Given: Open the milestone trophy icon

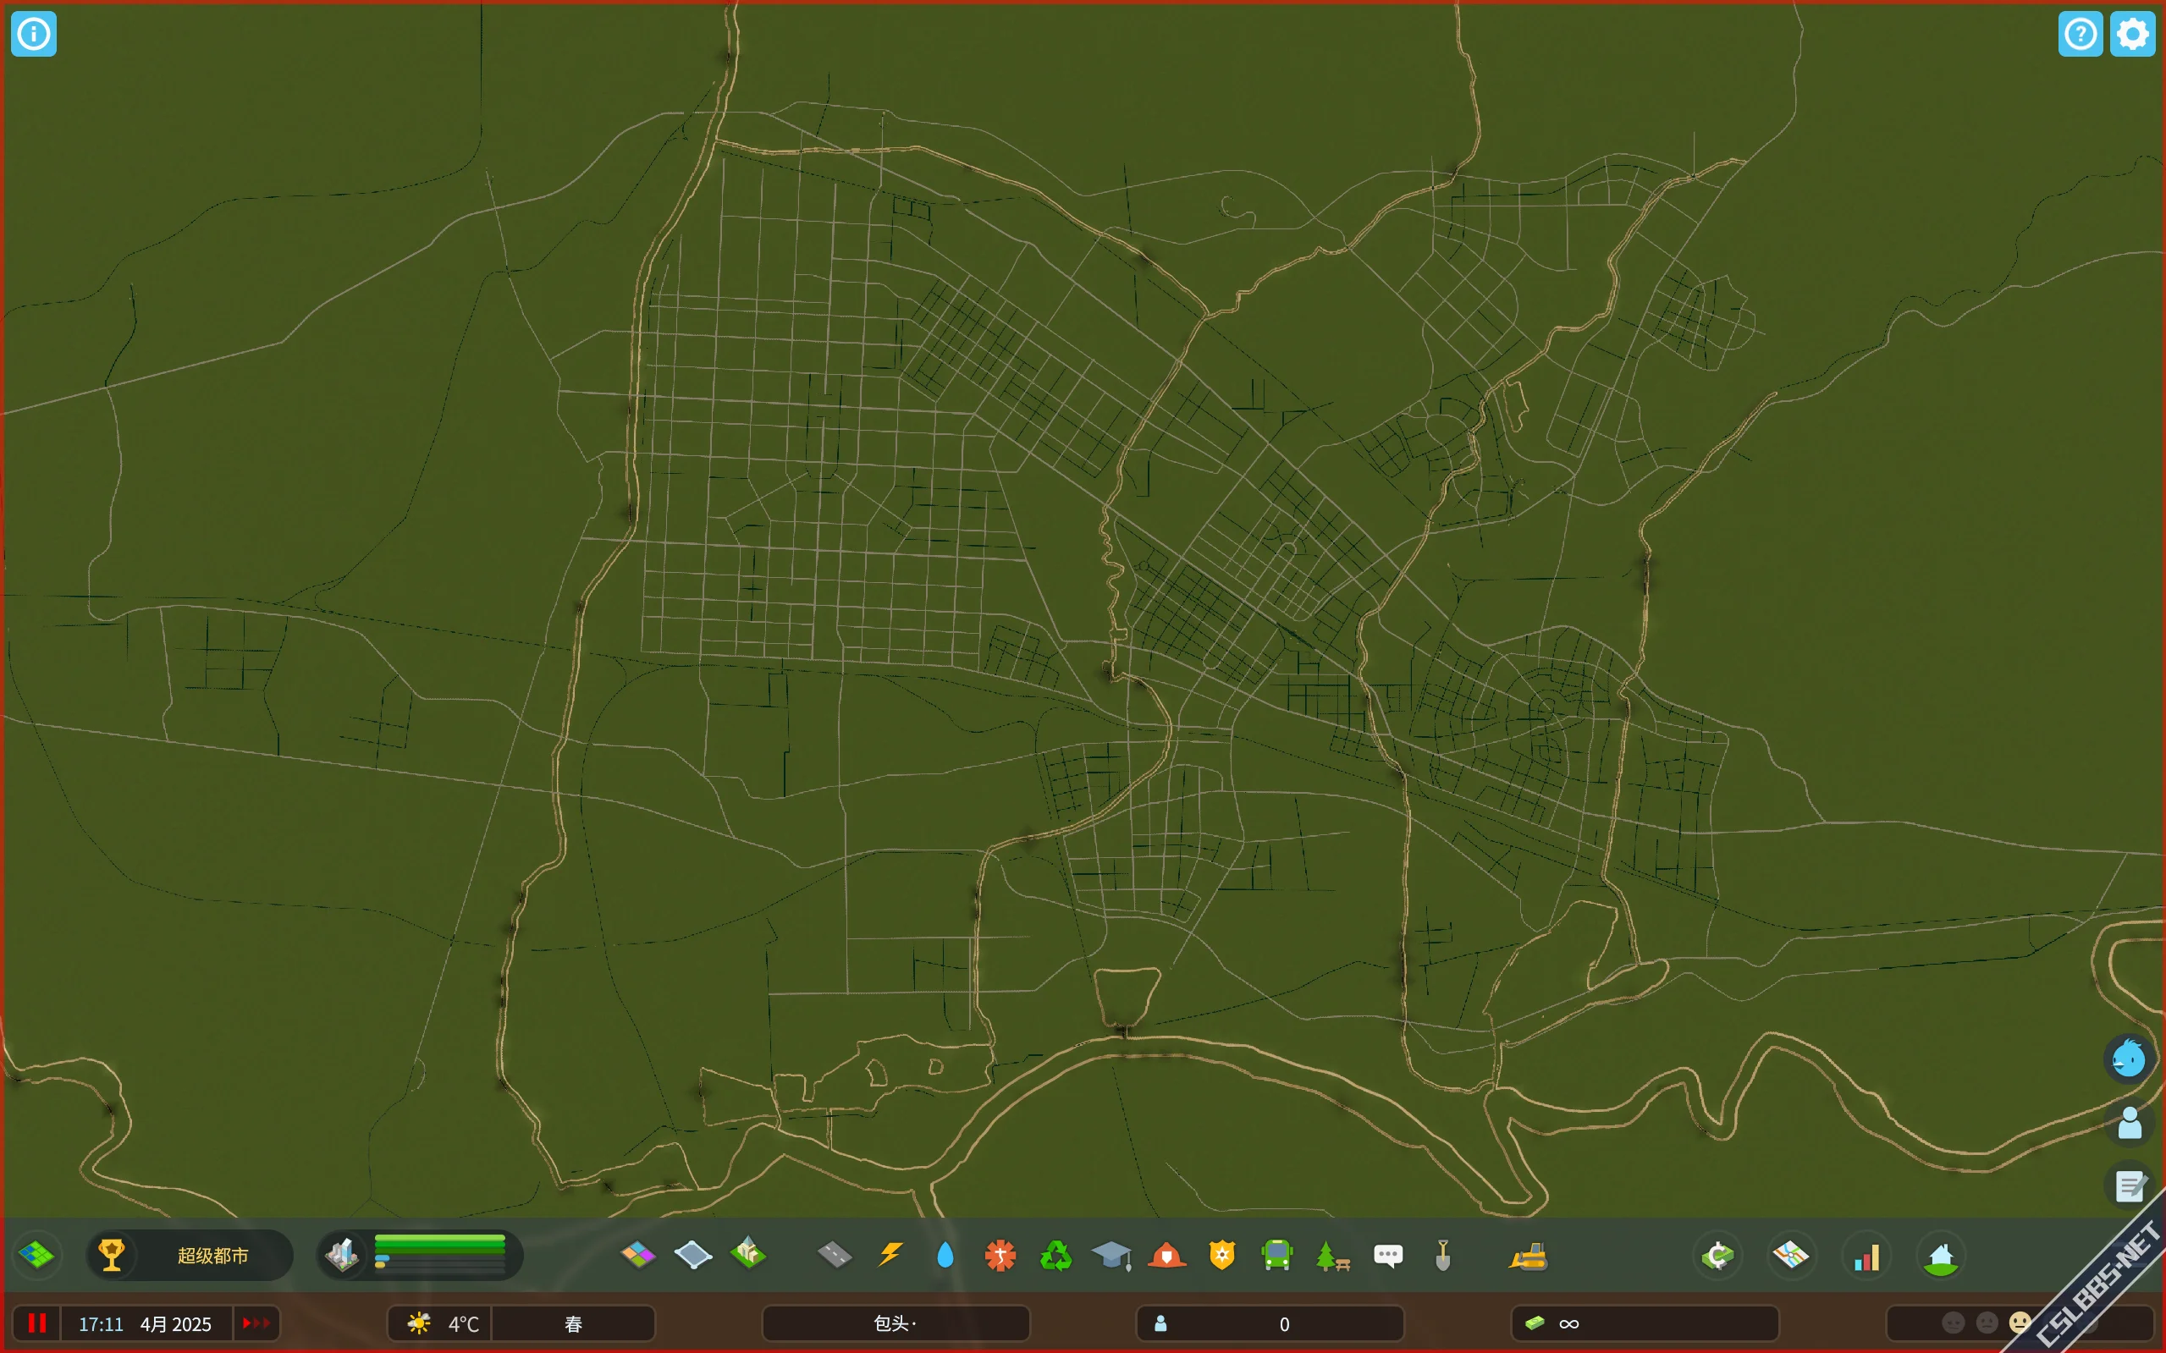Looking at the screenshot, I should click(x=111, y=1255).
